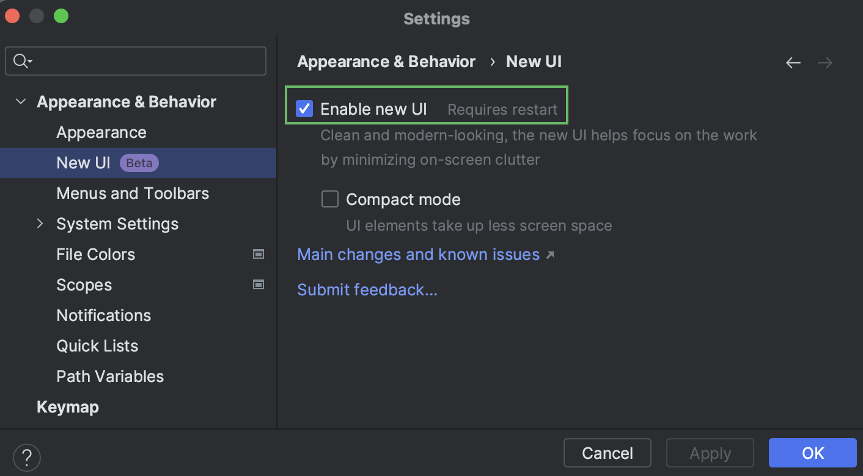The width and height of the screenshot is (863, 476).
Task: Expand System Settings in the sidebar
Action: coord(40,223)
